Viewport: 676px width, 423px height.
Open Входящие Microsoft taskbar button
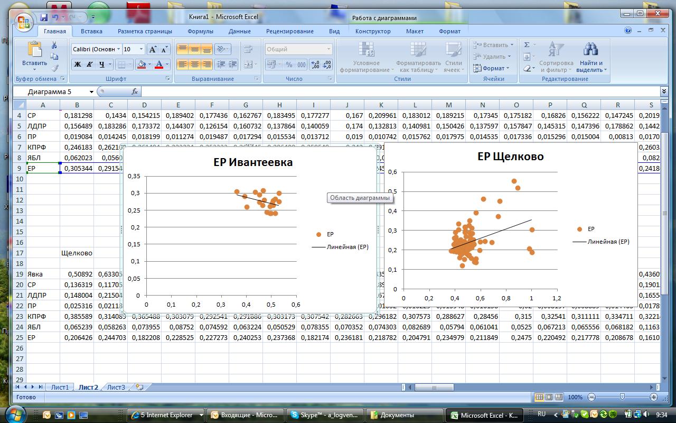(246, 415)
